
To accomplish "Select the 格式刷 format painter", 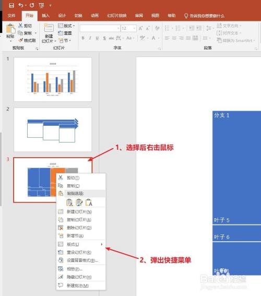I will point(27,40).
